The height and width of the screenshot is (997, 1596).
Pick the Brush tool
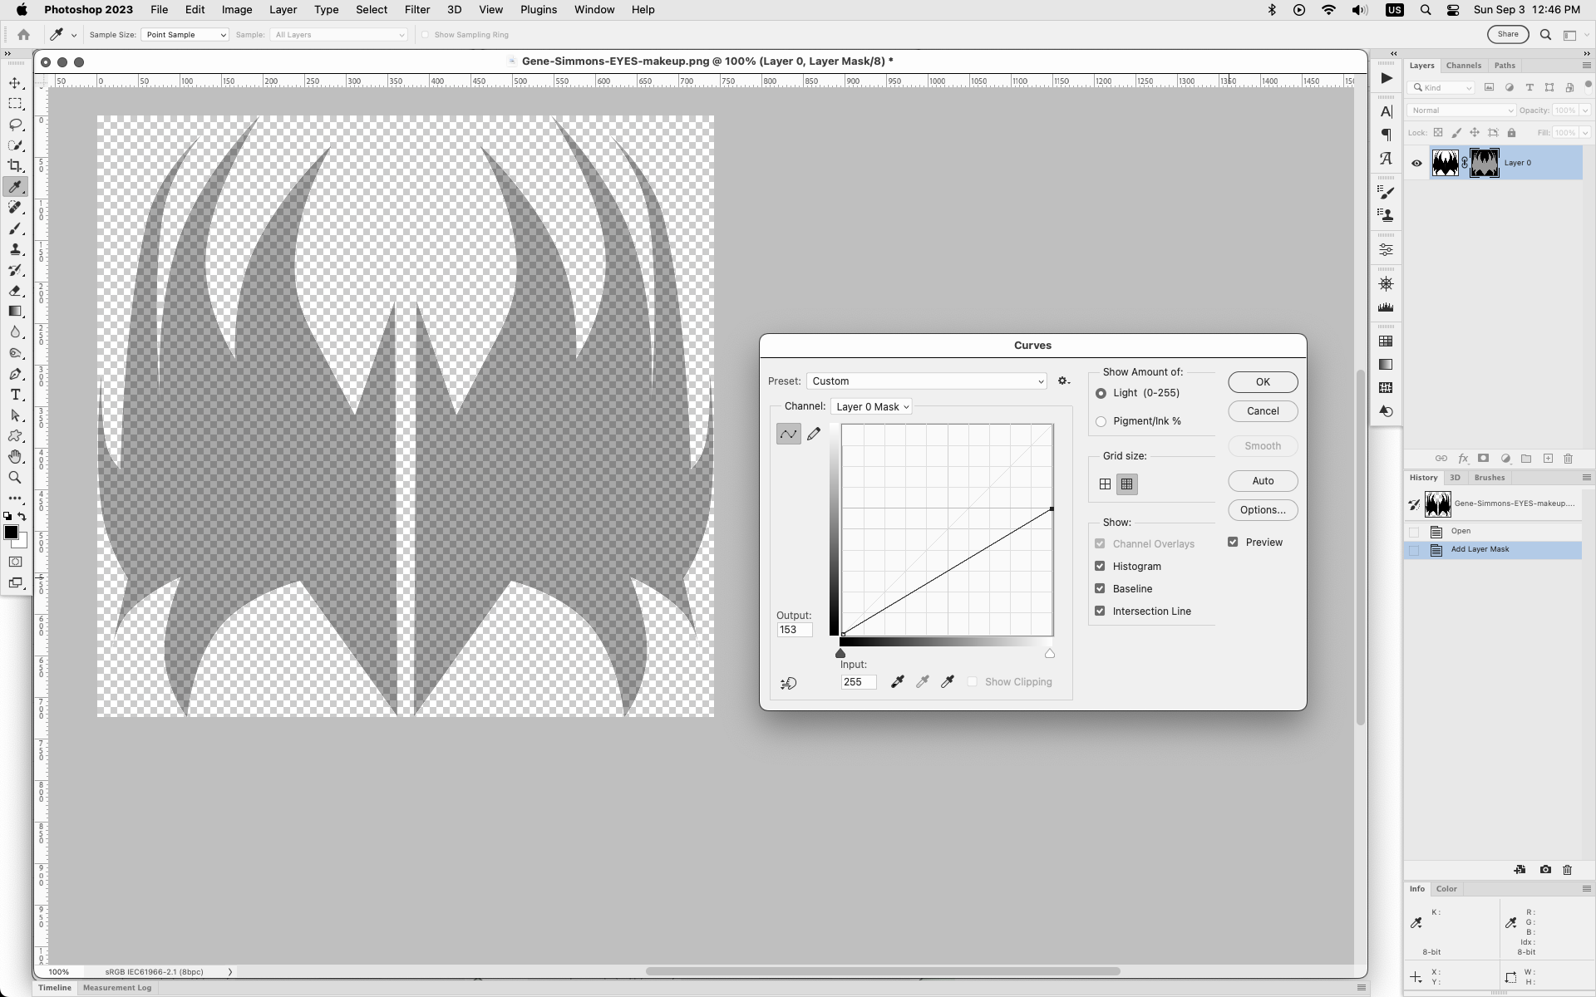point(15,229)
